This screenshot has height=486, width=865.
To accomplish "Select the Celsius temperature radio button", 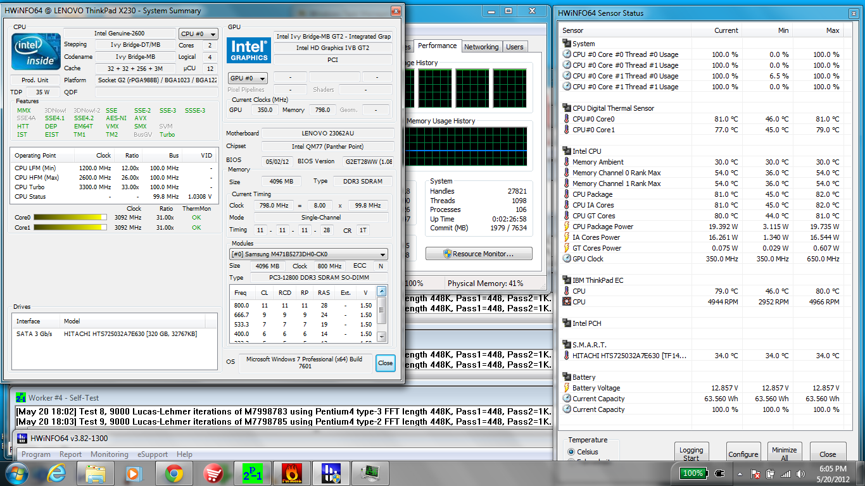I will pos(572,452).
